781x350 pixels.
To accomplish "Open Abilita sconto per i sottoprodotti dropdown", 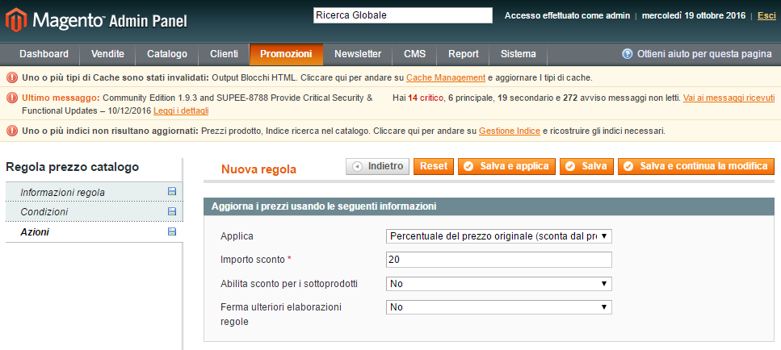I will point(498,283).
